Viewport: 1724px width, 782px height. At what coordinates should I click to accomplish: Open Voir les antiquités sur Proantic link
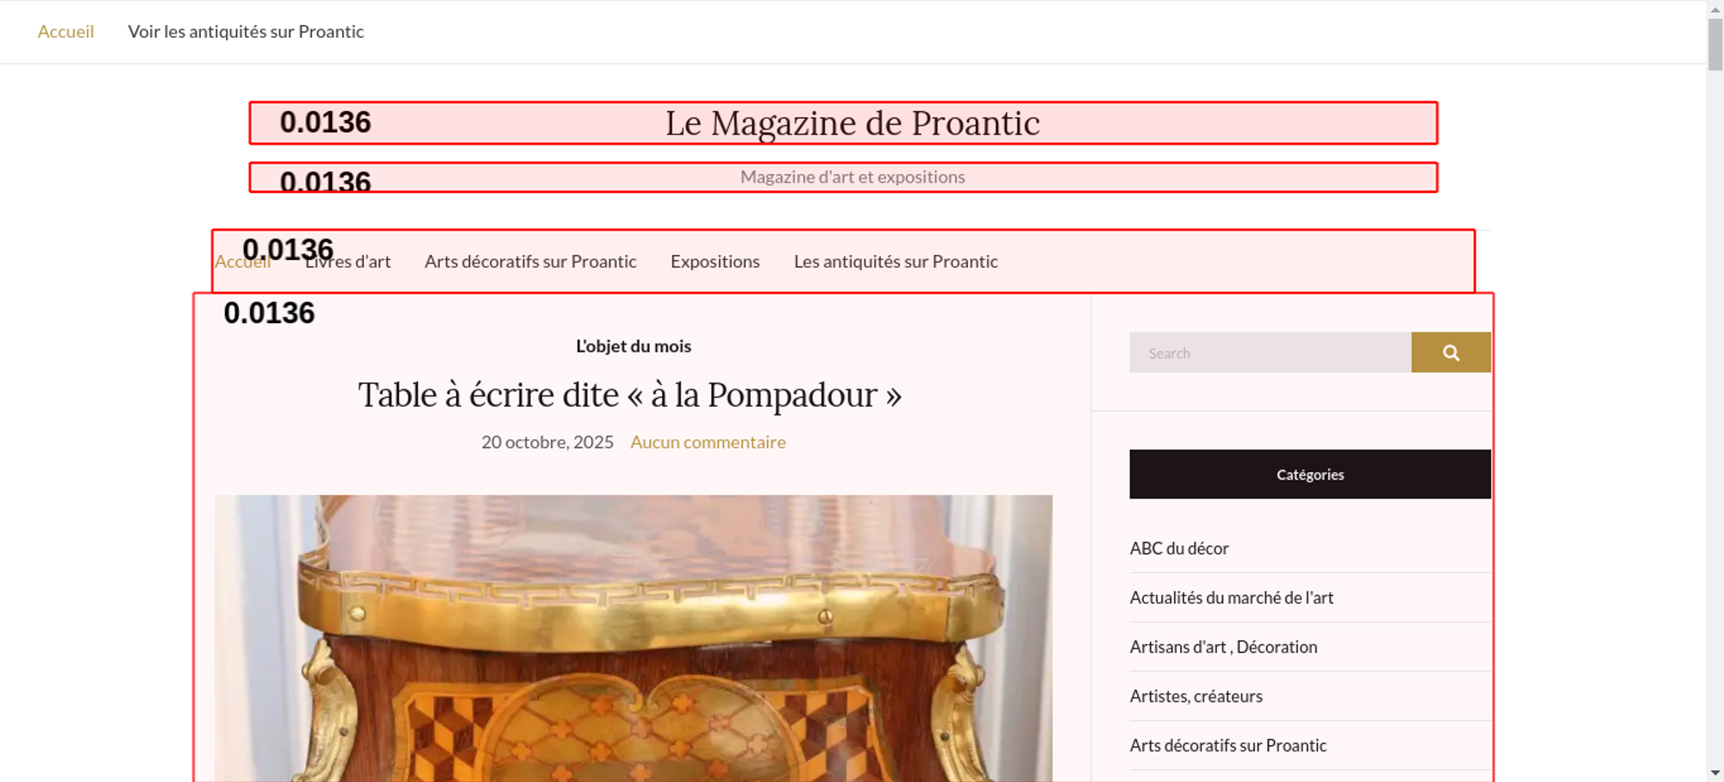pyautogui.click(x=246, y=32)
